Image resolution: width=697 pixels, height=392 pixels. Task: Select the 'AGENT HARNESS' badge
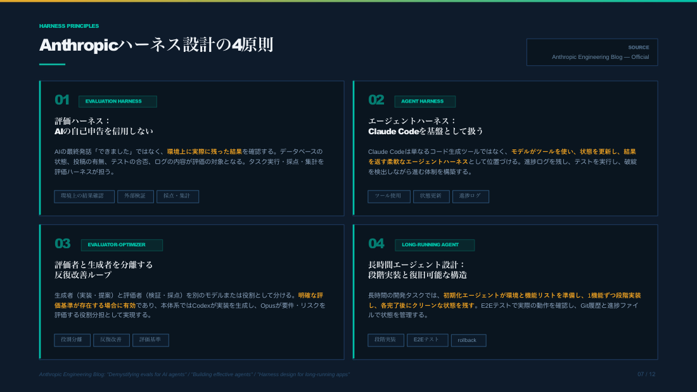(x=425, y=101)
